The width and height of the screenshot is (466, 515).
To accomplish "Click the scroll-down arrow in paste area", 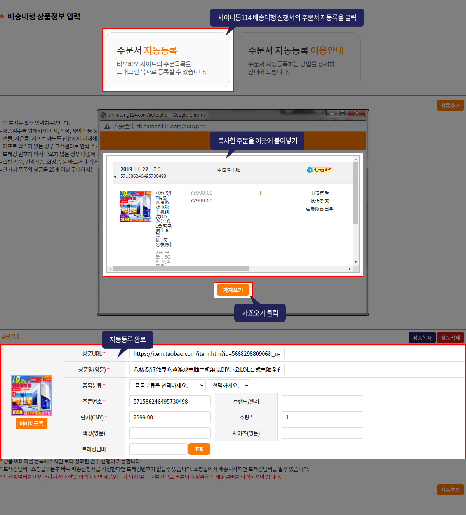I will click(x=356, y=262).
